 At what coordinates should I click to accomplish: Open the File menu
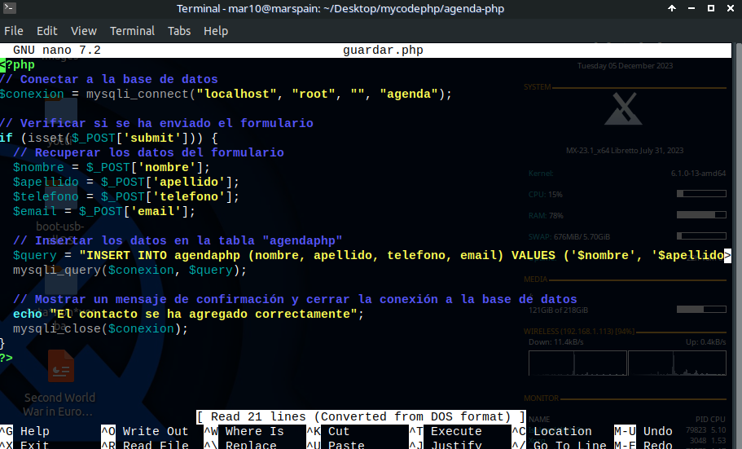click(14, 31)
